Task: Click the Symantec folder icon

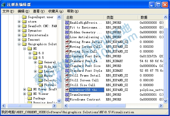Action: coord(24,30)
